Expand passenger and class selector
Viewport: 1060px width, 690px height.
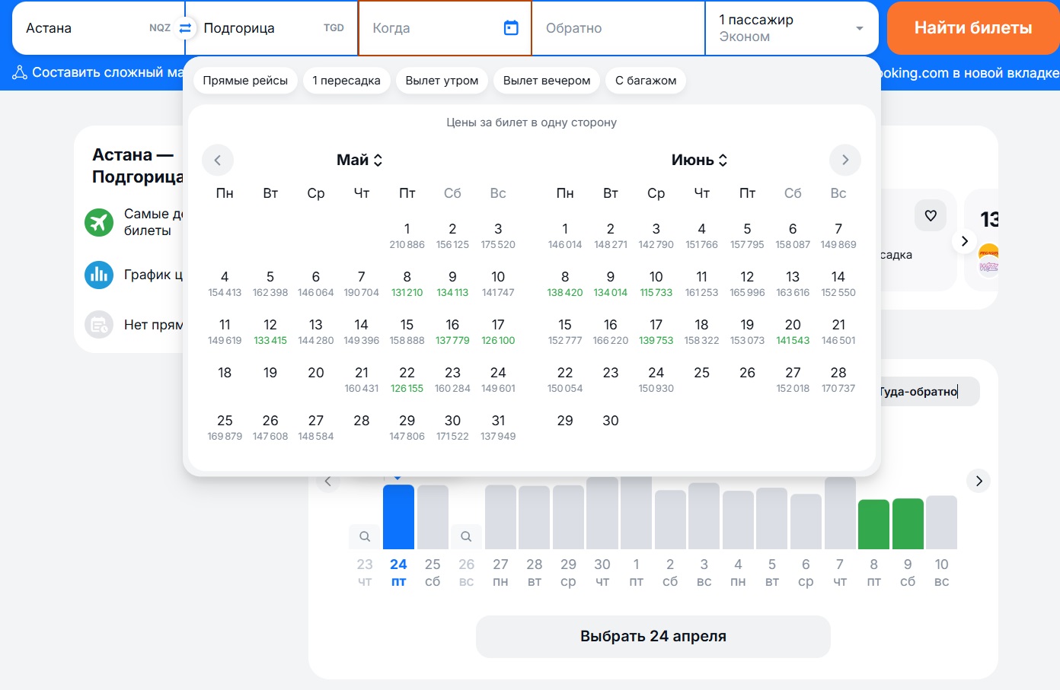click(x=792, y=28)
